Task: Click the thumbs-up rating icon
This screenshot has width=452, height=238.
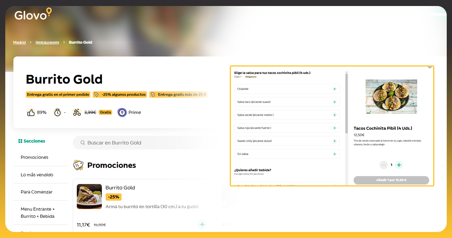Action: click(31, 112)
